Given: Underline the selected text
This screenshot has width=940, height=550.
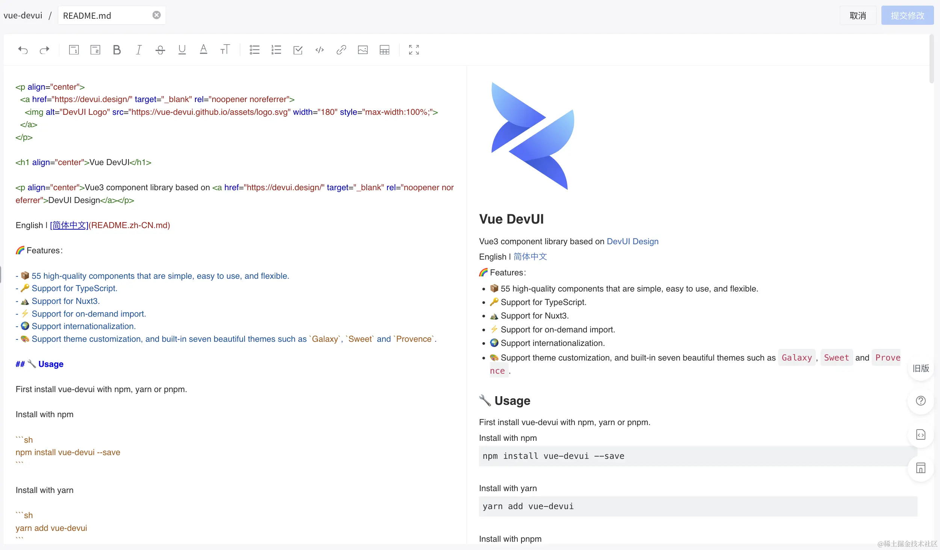Looking at the screenshot, I should [x=182, y=50].
